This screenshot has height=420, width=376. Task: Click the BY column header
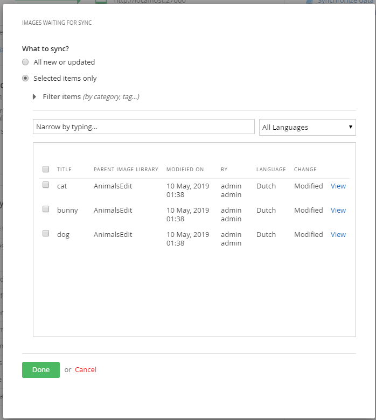(x=224, y=169)
